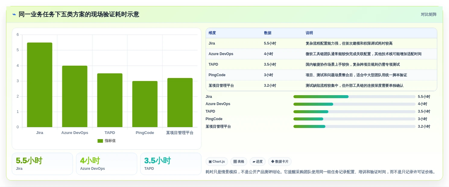Click the 某项目管理平台 progress bar
449x187 pixels.
(354, 126)
